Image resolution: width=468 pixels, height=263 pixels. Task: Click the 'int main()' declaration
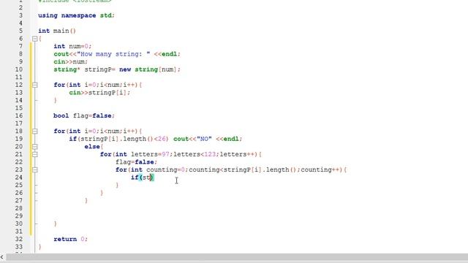click(x=57, y=31)
